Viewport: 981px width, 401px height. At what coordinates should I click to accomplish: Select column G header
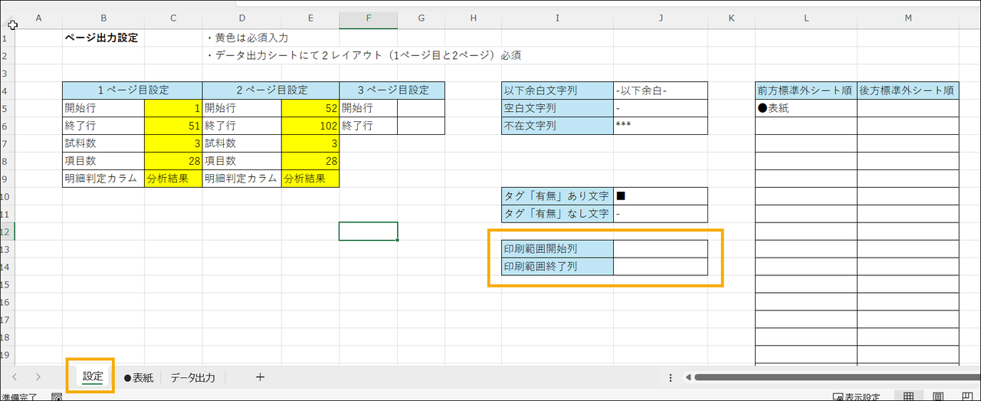point(421,18)
